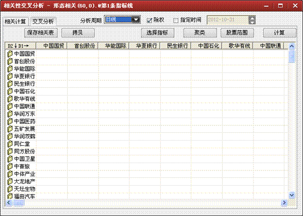
Task: Open the 分析周期 dropdown showing 日线
Action: pos(122,20)
